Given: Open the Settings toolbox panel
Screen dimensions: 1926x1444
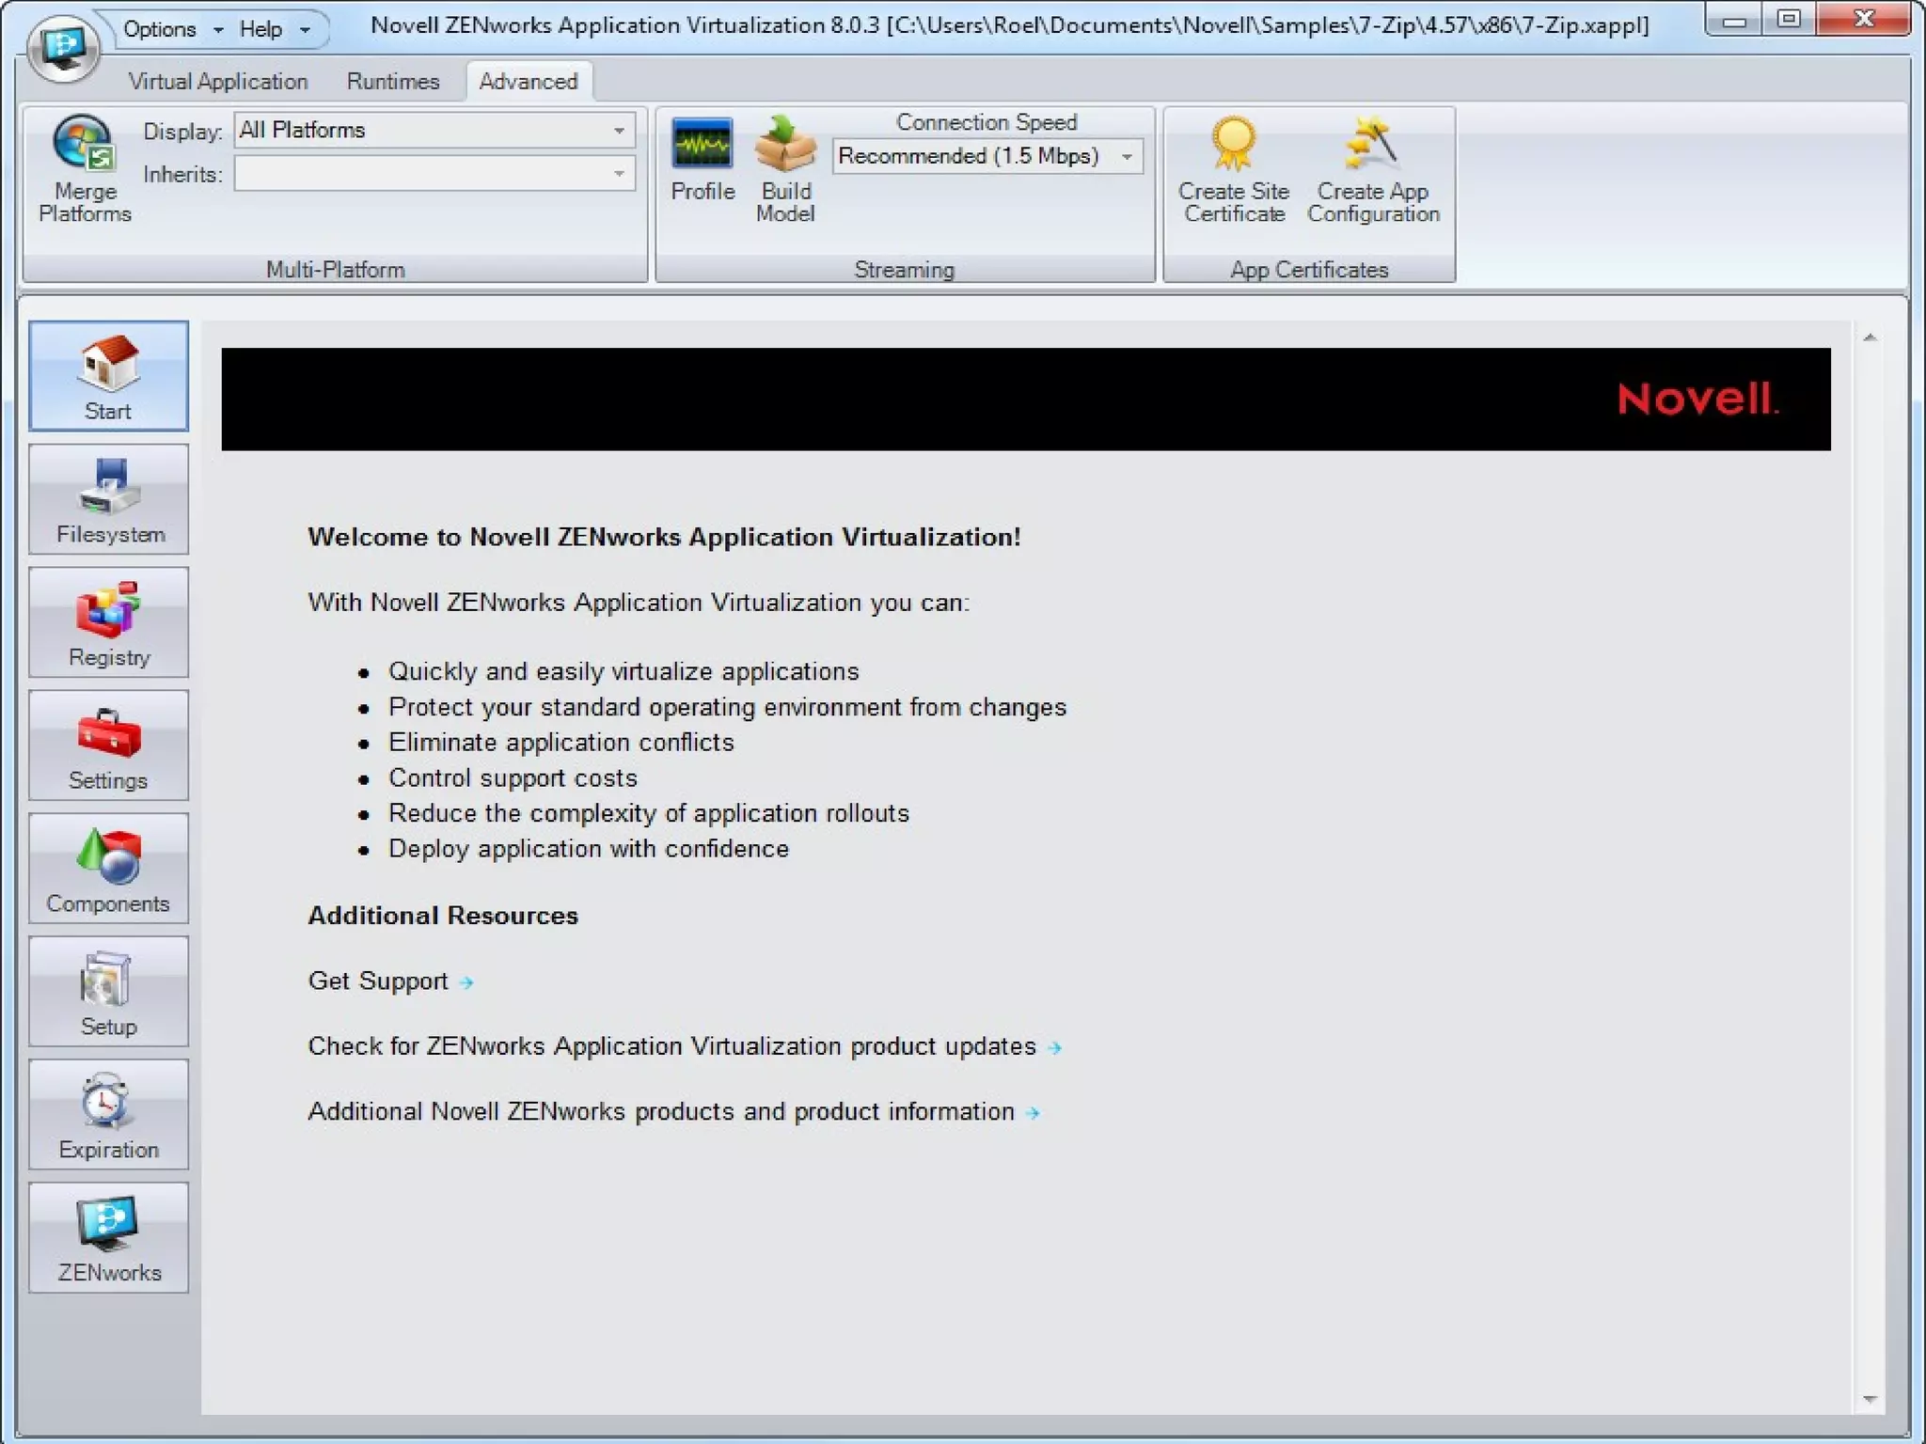Looking at the screenshot, I should pyautogui.click(x=108, y=746).
